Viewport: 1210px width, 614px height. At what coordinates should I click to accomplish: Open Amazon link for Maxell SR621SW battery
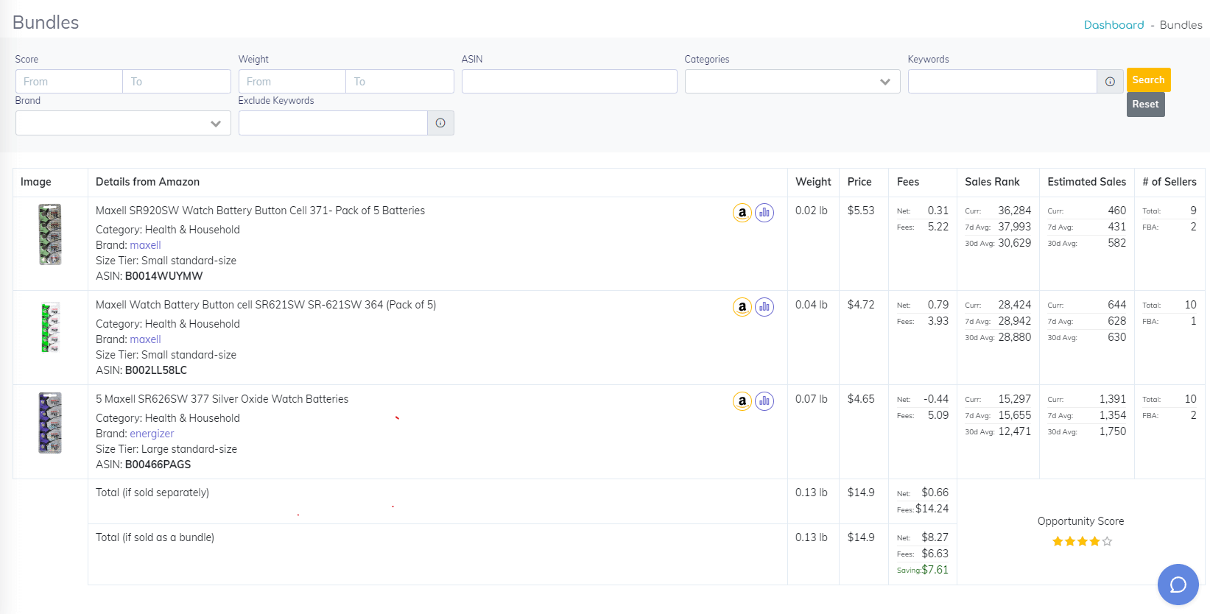(742, 307)
